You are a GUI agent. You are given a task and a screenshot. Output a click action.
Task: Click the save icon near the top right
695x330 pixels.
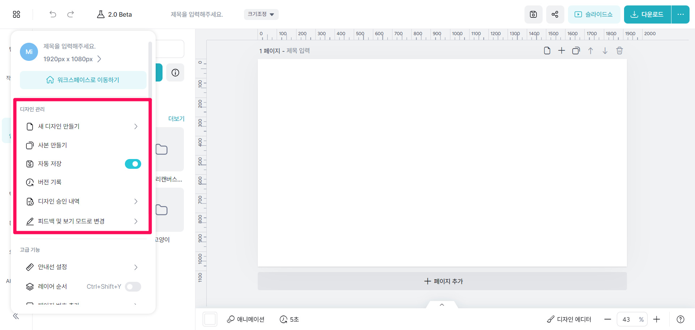click(x=533, y=14)
